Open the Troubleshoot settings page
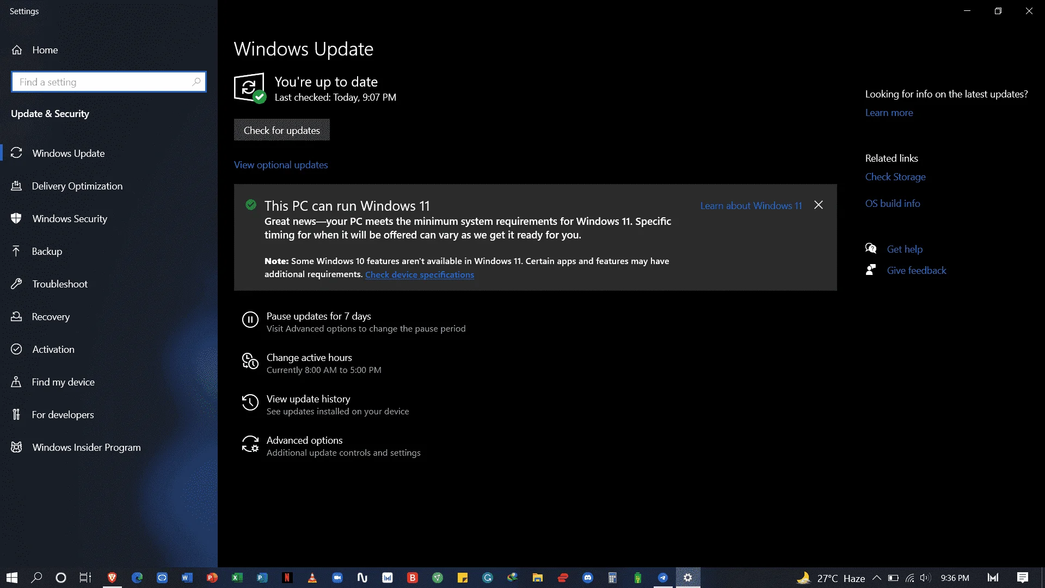 109,284
